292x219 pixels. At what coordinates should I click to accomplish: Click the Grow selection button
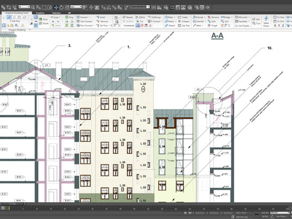click(x=44, y=19)
